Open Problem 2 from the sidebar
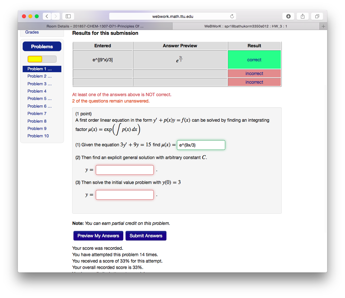Image resolution: width=345 pixels, height=298 pixels. coord(39,76)
